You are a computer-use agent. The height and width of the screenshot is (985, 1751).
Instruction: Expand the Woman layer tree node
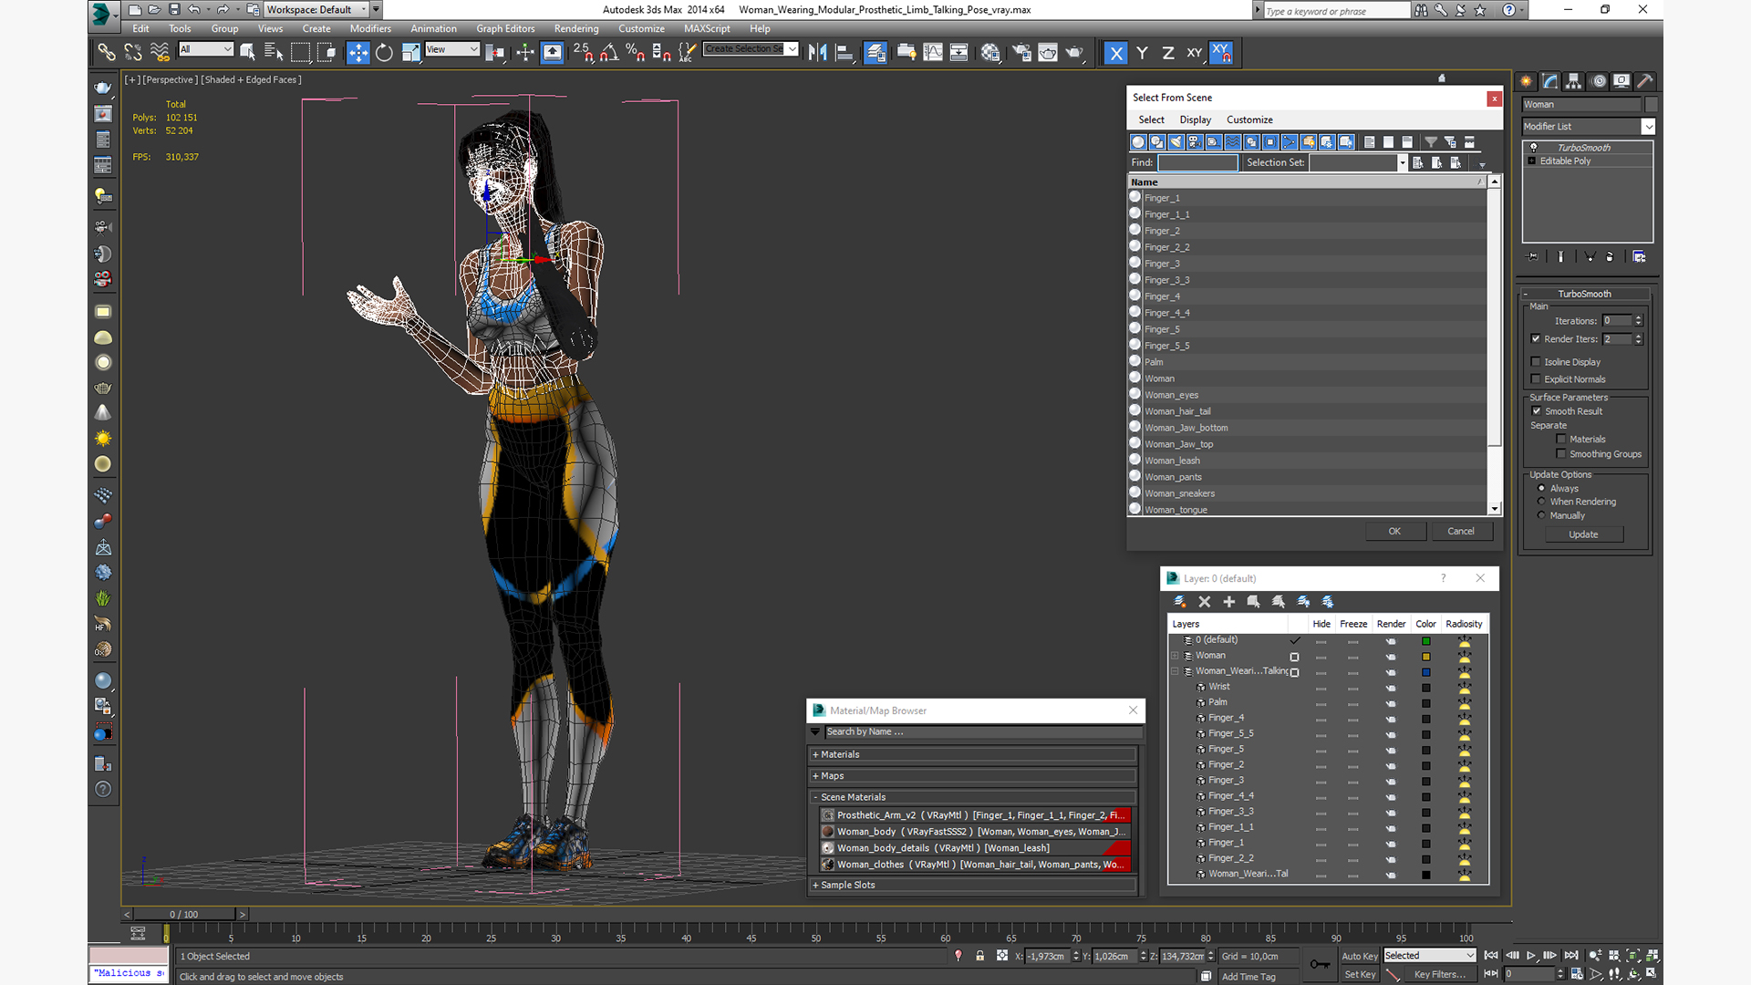[1175, 656]
